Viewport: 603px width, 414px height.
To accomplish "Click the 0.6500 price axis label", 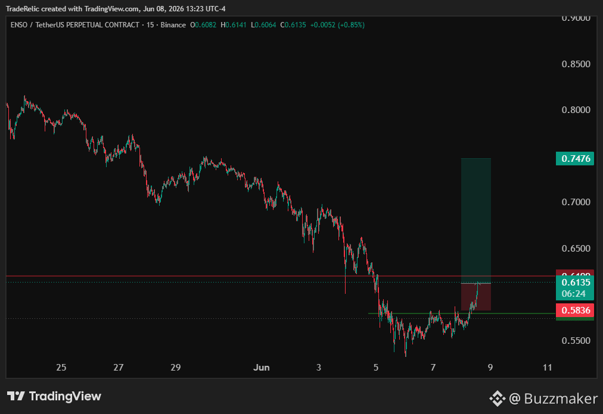I will pos(576,248).
